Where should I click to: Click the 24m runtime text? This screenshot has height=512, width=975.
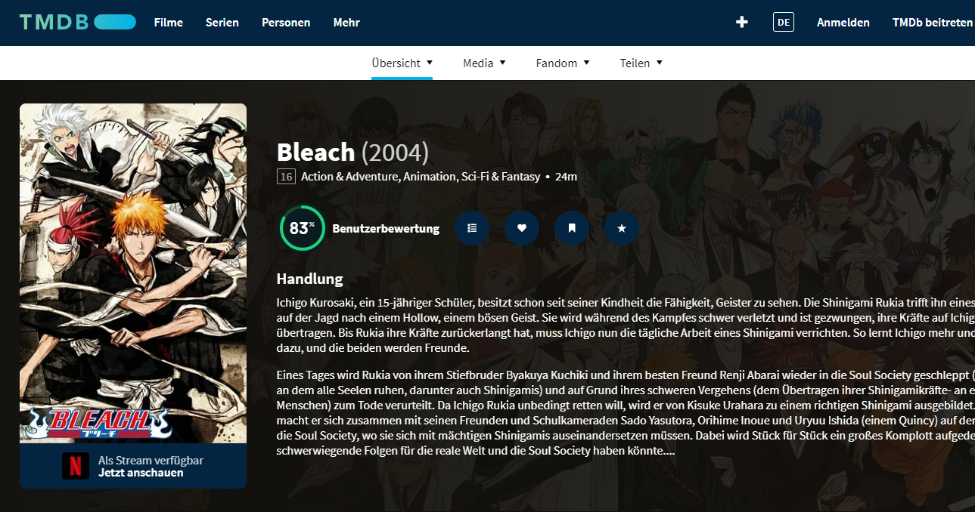[566, 177]
